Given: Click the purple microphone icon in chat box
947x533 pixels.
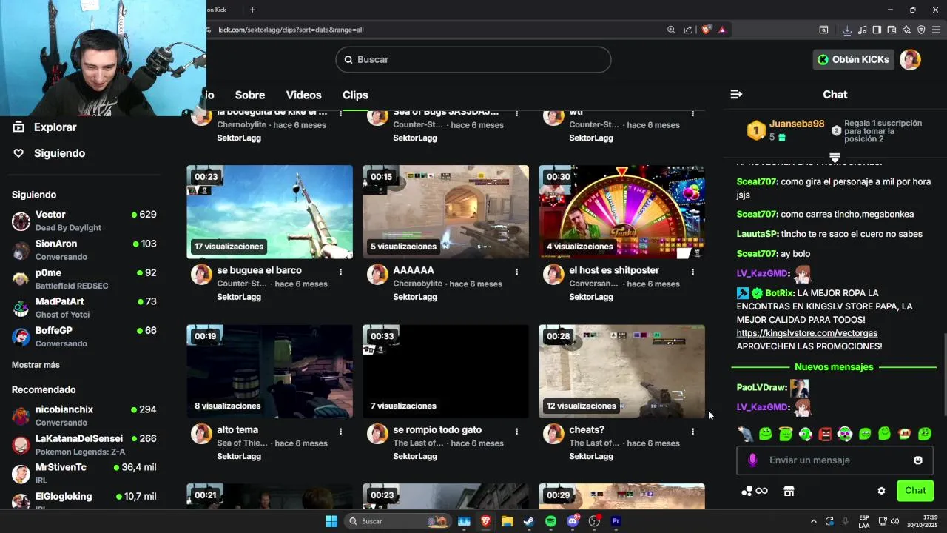Looking at the screenshot, I should pyautogui.click(x=752, y=460).
